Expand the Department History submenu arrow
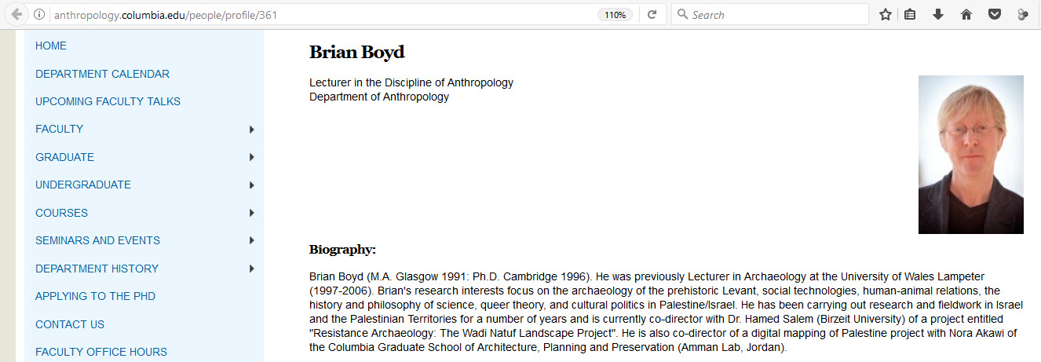The width and height of the screenshot is (1041, 362). (x=251, y=269)
